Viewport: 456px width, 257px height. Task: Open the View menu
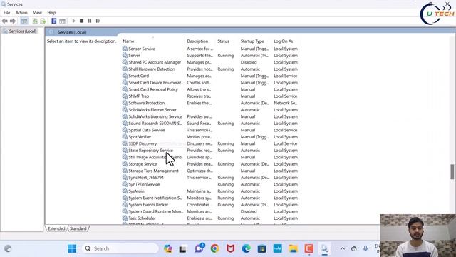[37, 13]
